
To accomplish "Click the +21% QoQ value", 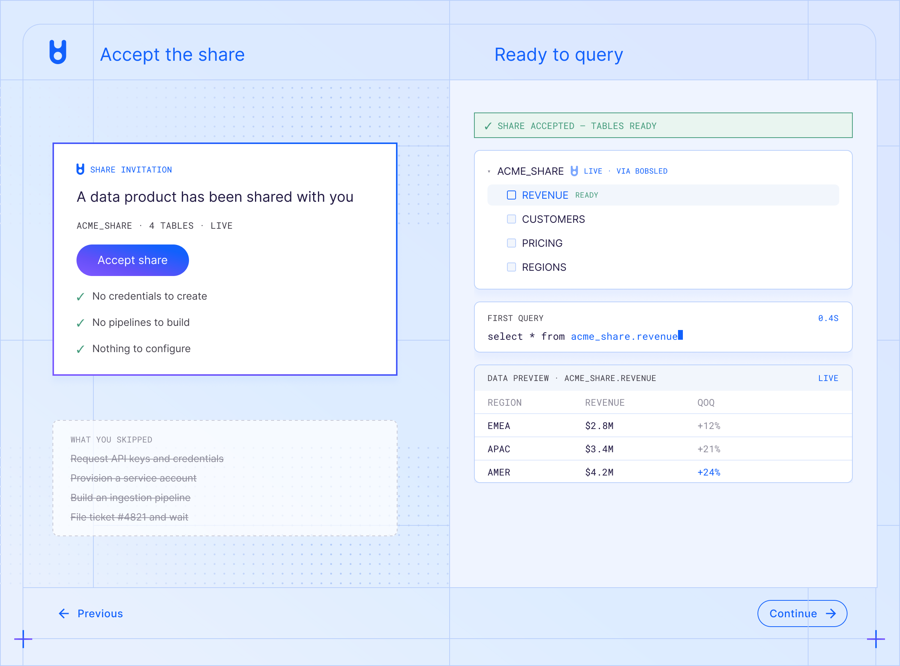I will coord(709,449).
